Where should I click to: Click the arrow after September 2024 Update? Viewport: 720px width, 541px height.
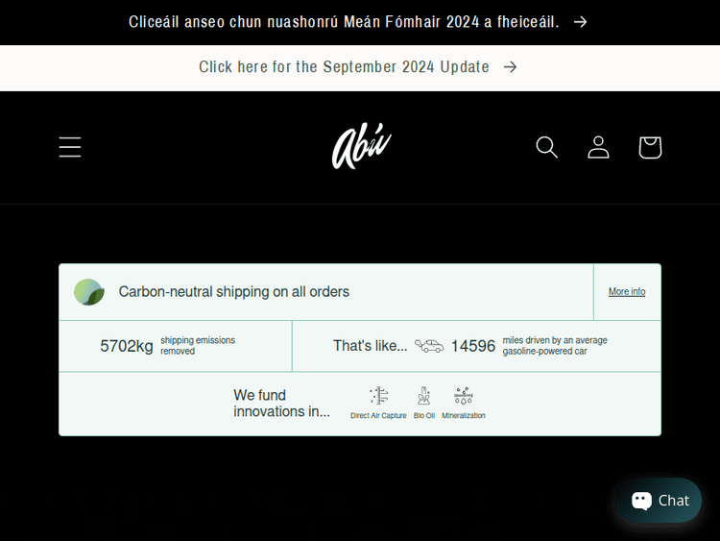[511, 67]
